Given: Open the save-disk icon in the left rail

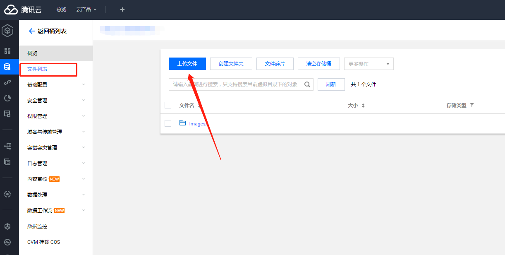Looking at the screenshot, I should [7, 113].
